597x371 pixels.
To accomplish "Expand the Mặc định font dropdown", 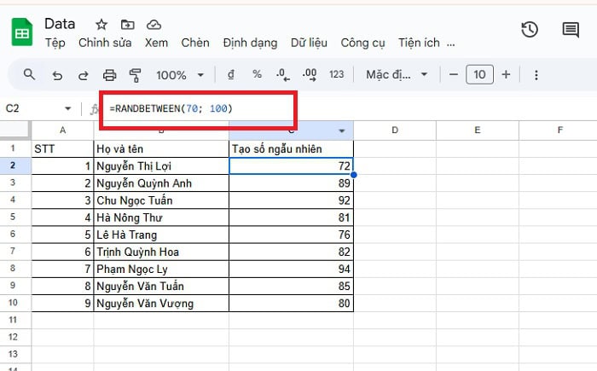I will pyautogui.click(x=397, y=75).
